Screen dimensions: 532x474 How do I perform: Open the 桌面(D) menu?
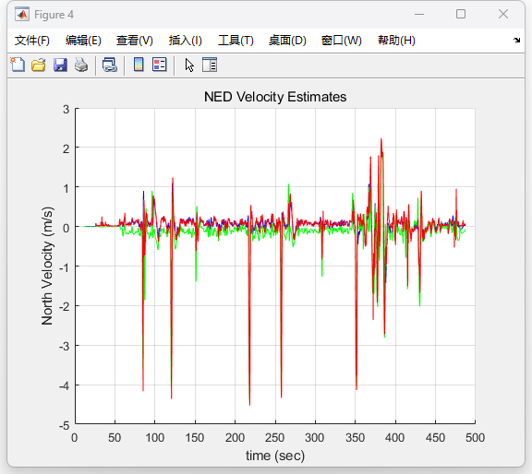287,41
